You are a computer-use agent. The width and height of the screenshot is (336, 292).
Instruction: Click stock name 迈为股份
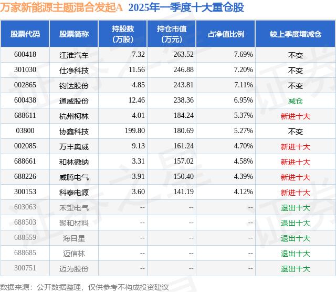[x=74, y=269]
